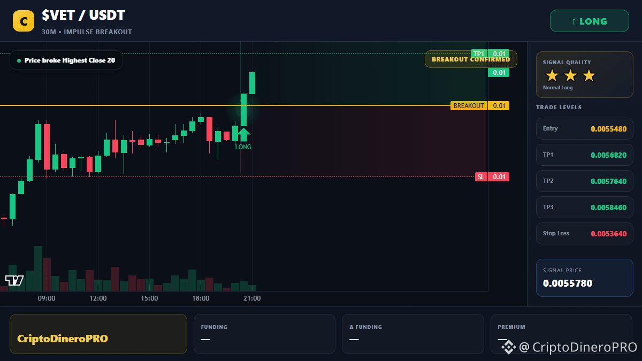642x361 pixels.
Task: Click the third signal quality star
Action: point(588,75)
